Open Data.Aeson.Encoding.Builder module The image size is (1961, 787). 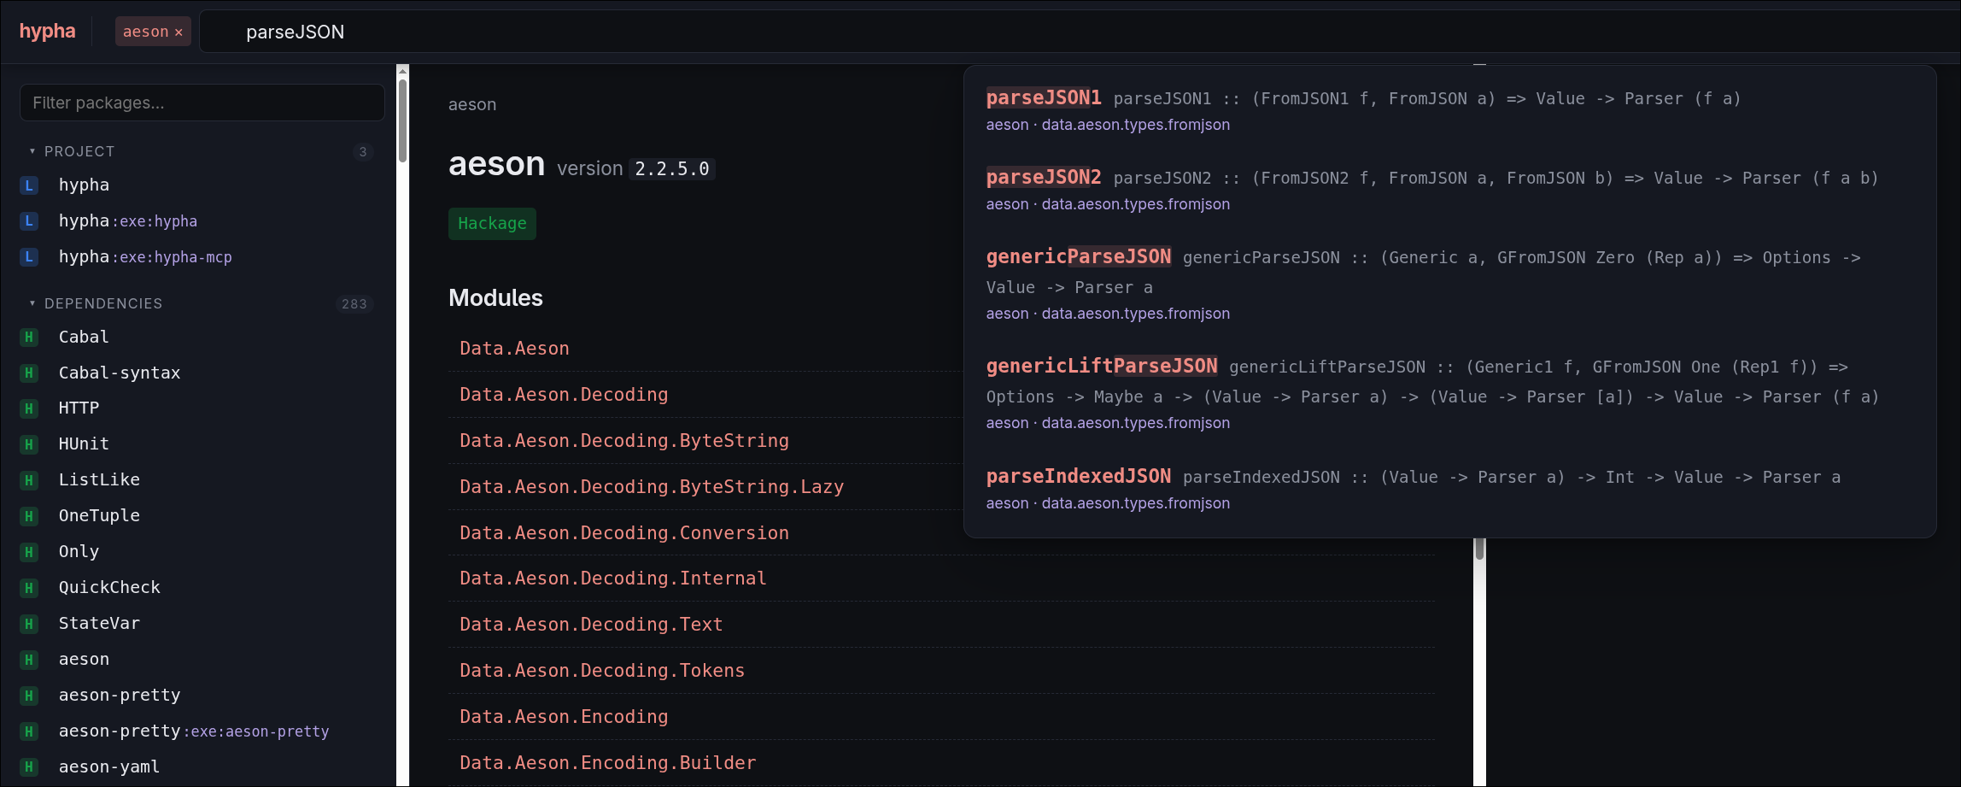click(x=608, y=762)
